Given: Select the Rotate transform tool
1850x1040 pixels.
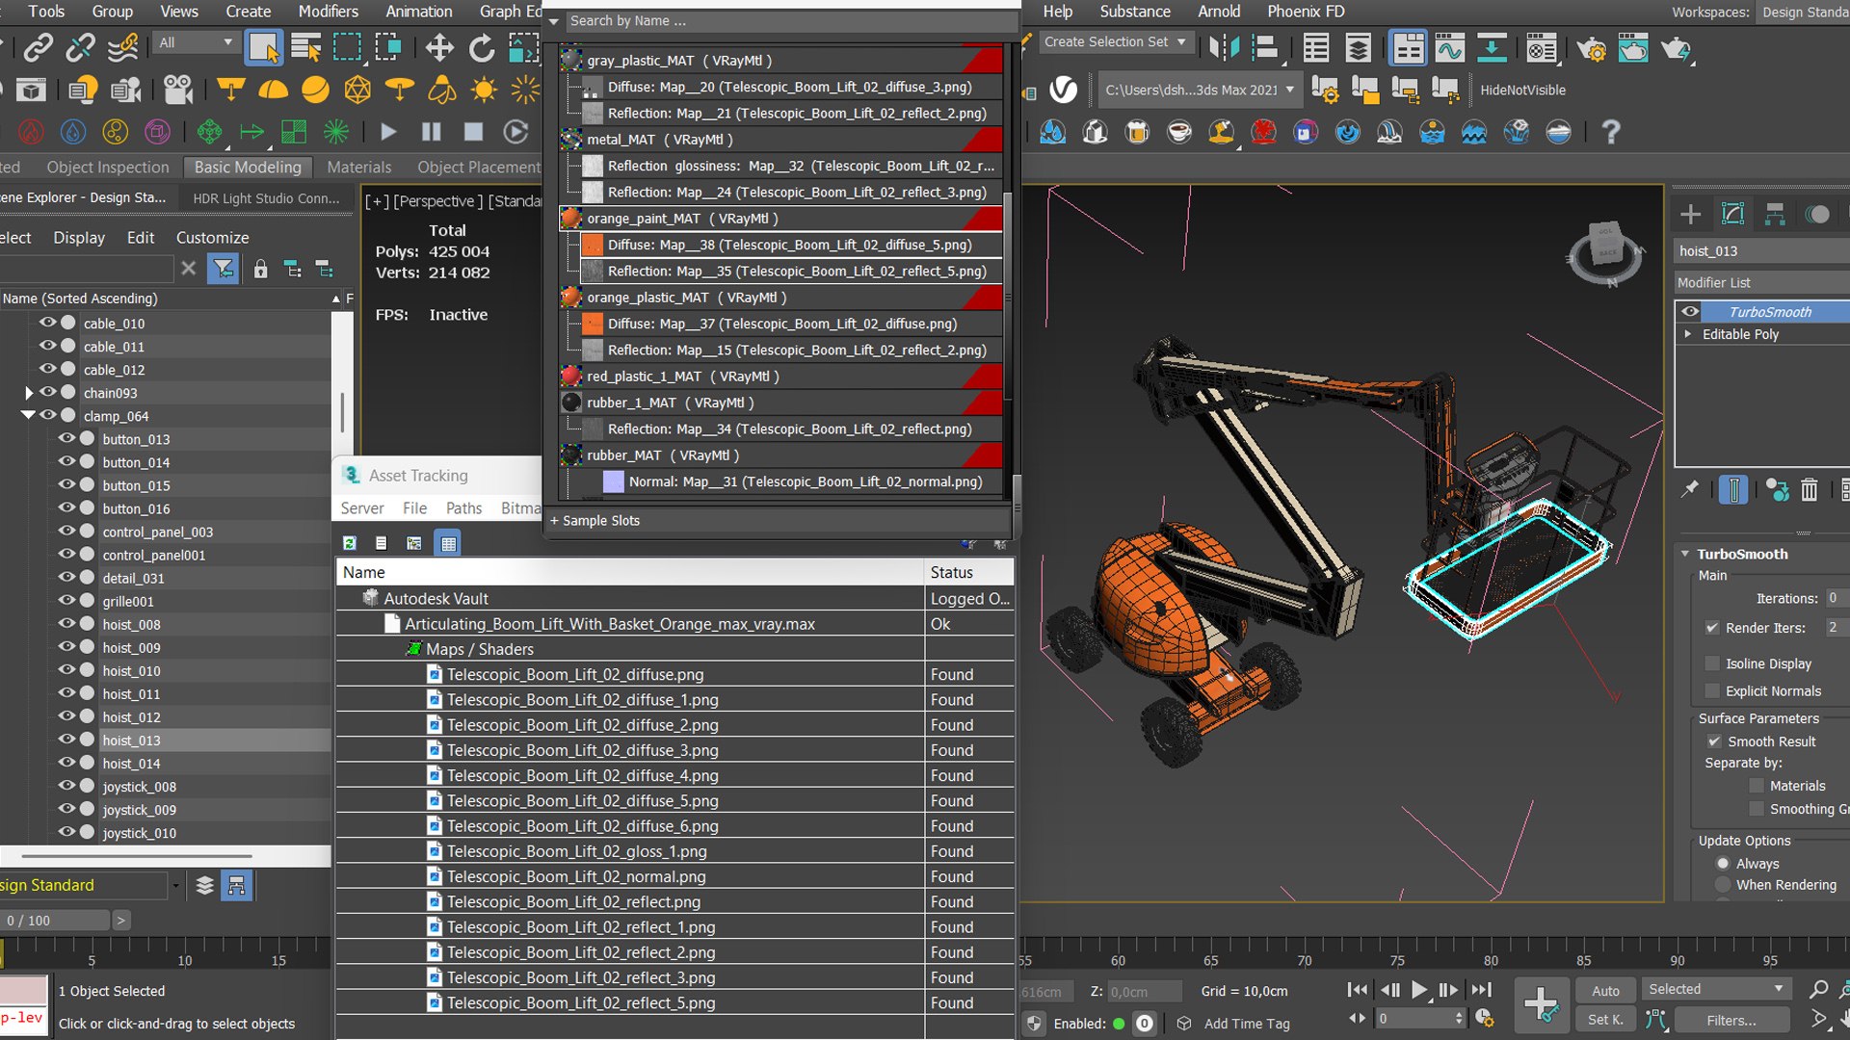Looking at the screenshot, I should click(481, 47).
